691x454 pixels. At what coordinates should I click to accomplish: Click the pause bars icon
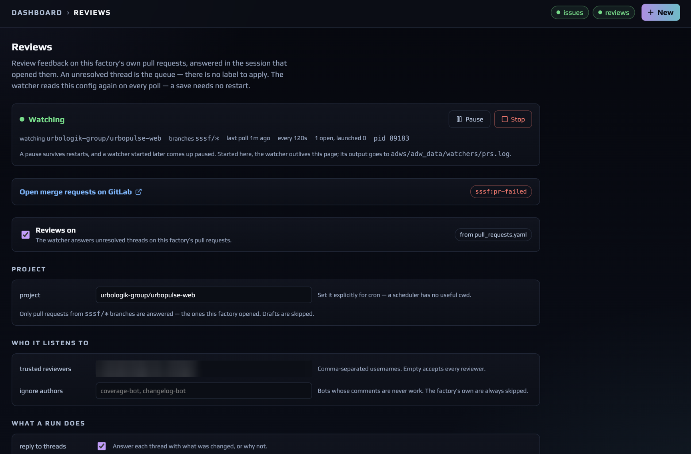pos(459,119)
